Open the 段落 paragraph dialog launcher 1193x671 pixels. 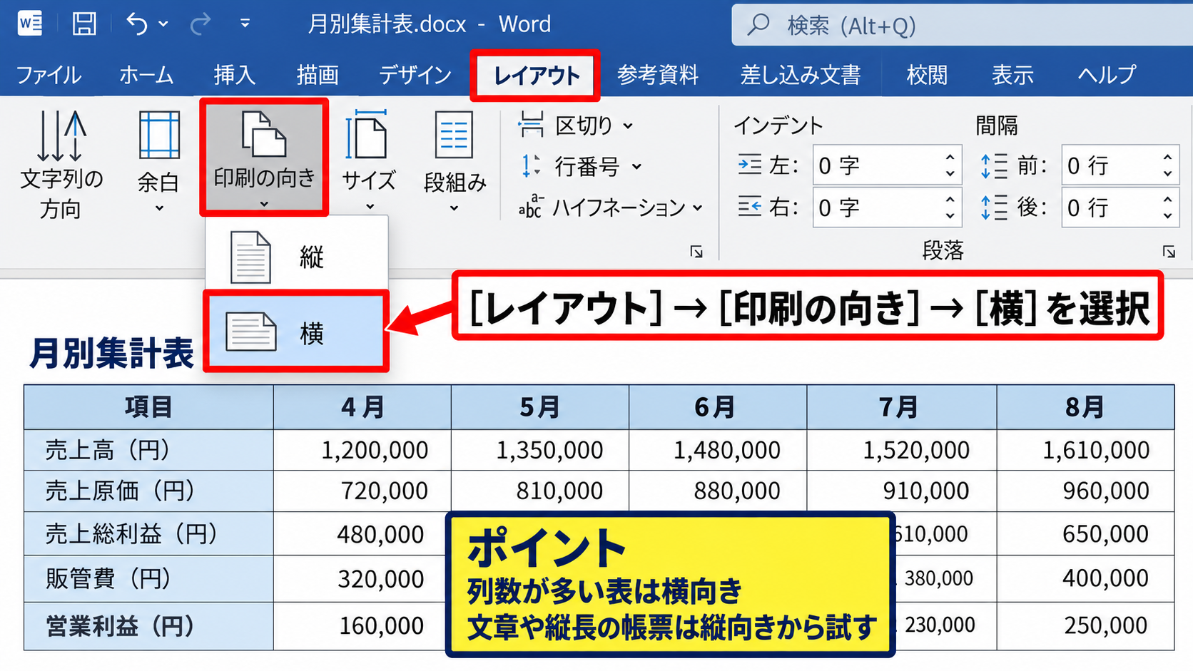(1169, 252)
